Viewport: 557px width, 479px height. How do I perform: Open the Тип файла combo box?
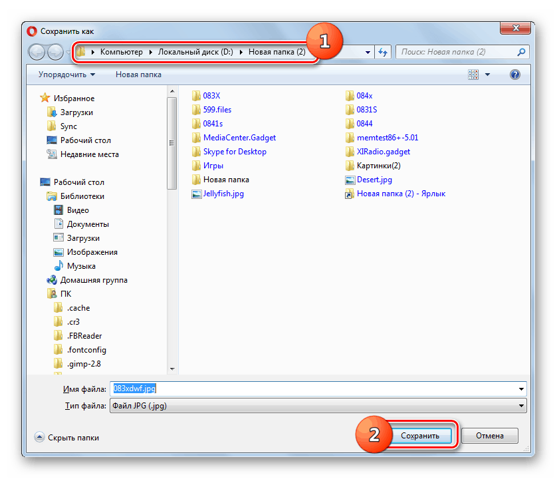click(318, 406)
